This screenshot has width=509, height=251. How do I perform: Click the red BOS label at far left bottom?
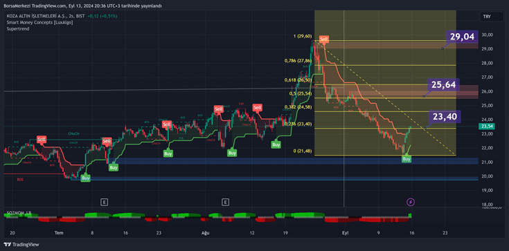point(21,179)
